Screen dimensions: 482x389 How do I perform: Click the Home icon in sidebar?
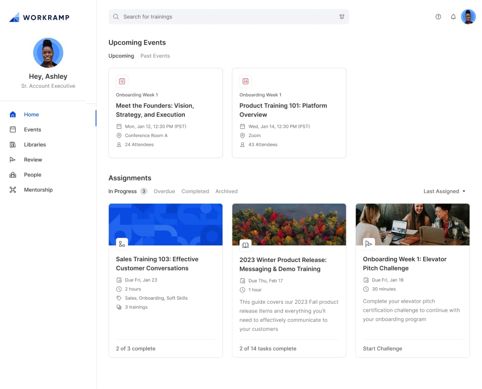click(13, 114)
